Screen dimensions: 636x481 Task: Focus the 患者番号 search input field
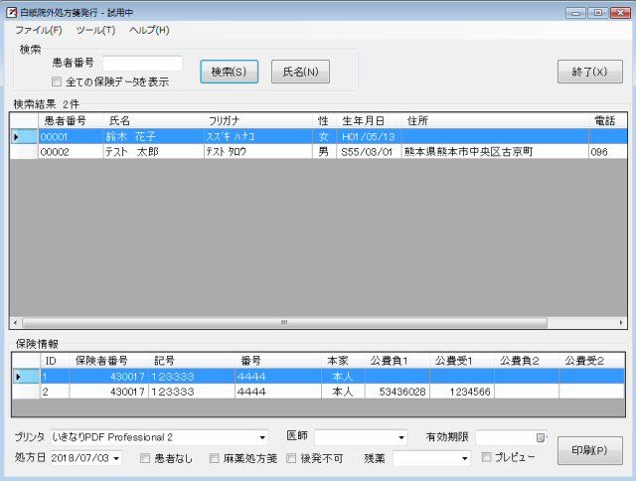pos(142,63)
